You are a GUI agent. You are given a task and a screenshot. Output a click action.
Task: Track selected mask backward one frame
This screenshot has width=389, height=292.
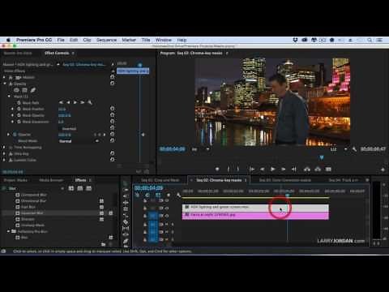[68, 102]
